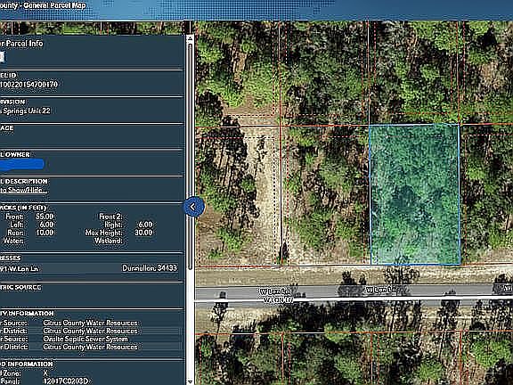The image size is (513, 385).
Task: Click the parcel info panel scrollbar thumb
Action: click(190, 157)
